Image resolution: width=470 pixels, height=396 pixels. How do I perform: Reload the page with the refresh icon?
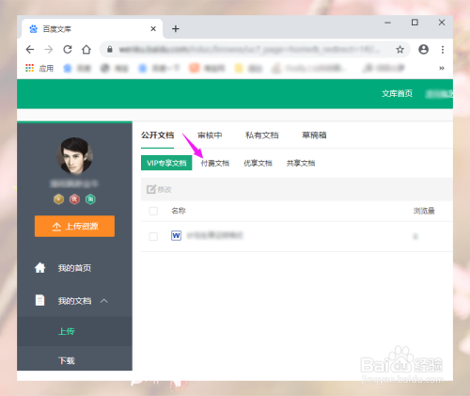tap(68, 50)
